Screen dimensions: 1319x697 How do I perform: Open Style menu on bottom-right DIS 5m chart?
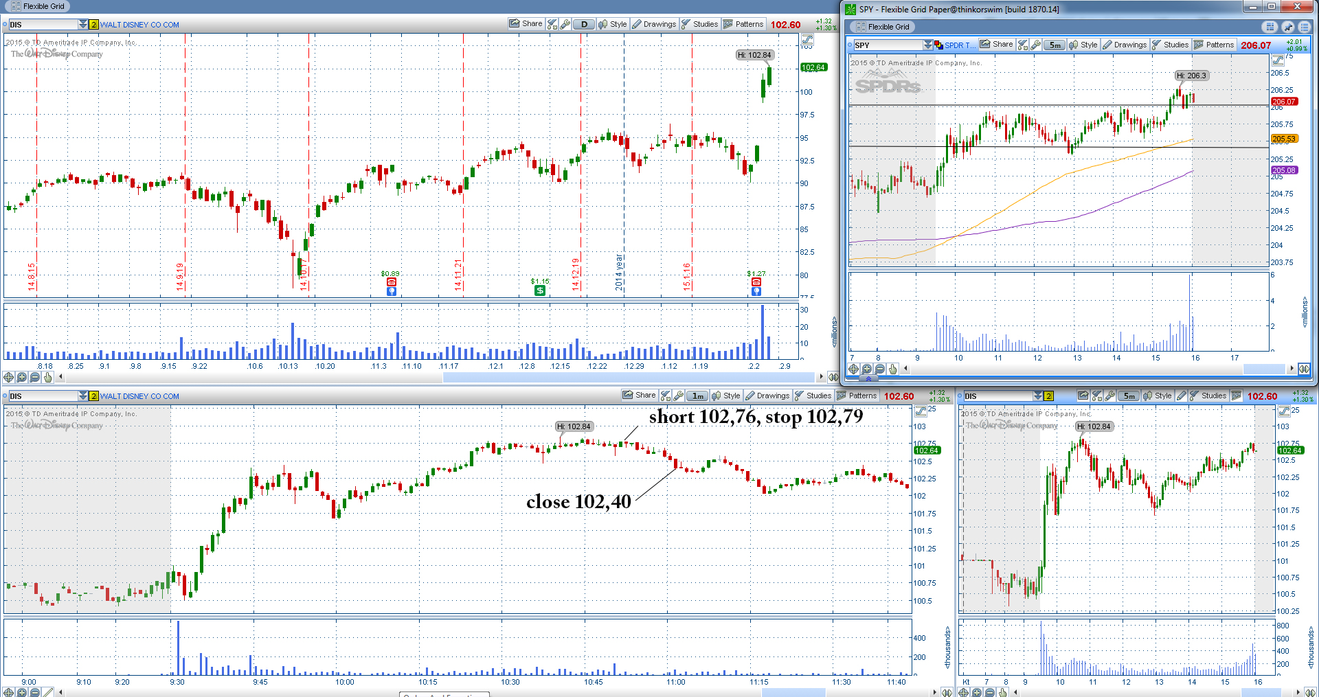click(x=1158, y=396)
